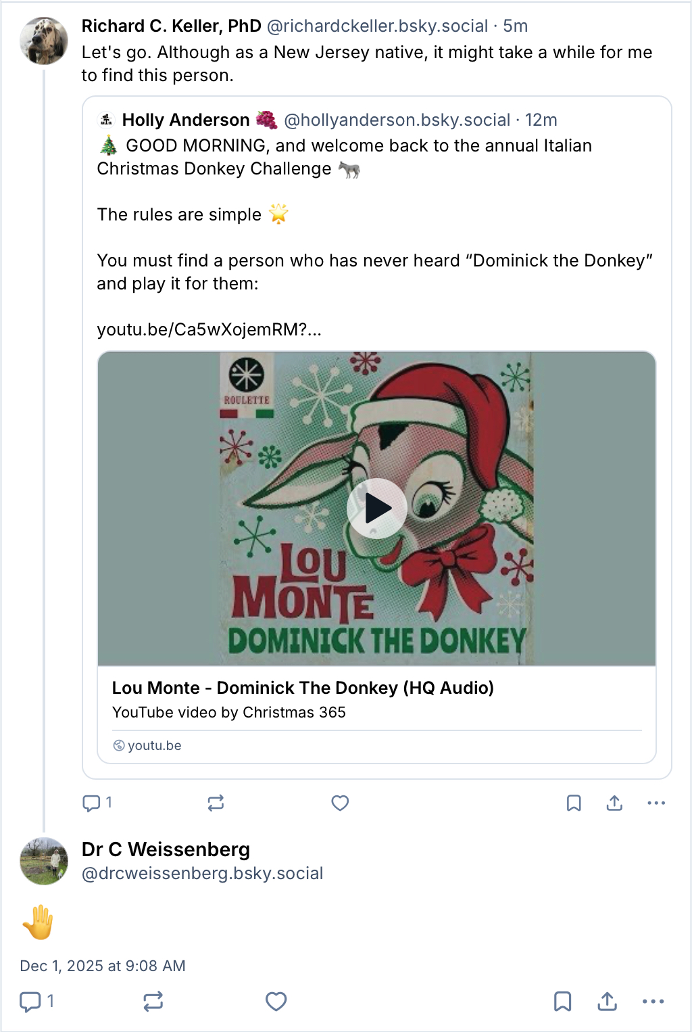Image resolution: width=692 pixels, height=1032 pixels.
Task: Repost Dr C Weissenberg's raised hand post
Action: (x=153, y=1002)
